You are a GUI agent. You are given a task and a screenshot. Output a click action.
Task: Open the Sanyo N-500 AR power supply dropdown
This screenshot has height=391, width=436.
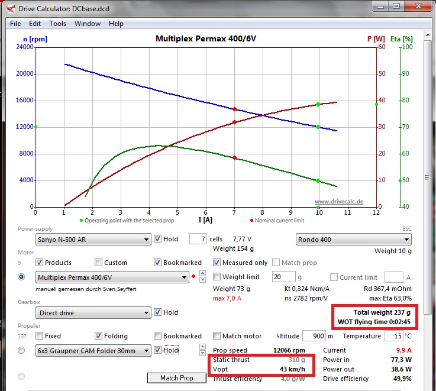tap(93, 240)
